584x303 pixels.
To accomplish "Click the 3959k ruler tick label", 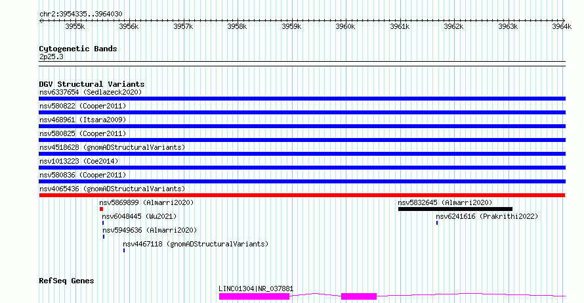I will tap(291, 26).
